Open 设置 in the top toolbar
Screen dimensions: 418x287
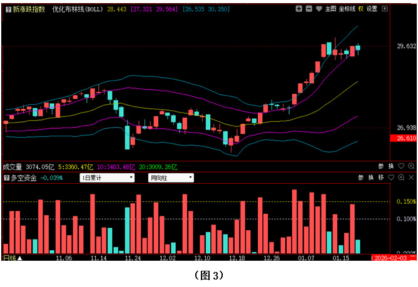pos(372,9)
